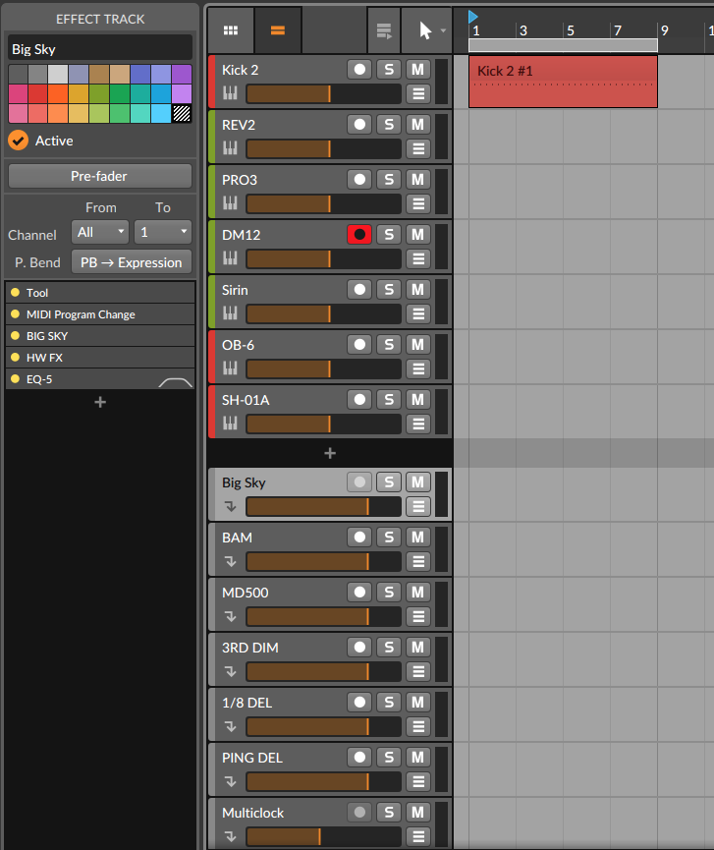This screenshot has width=714, height=850.
Task: Mute the Sirin track
Action: pyautogui.click(x=417, y=290)
